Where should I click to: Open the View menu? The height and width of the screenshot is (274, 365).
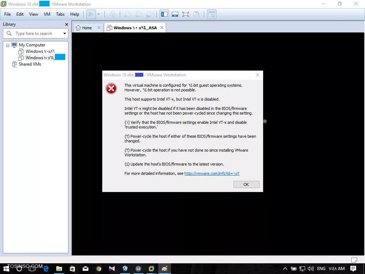click(x=34, y=14)
